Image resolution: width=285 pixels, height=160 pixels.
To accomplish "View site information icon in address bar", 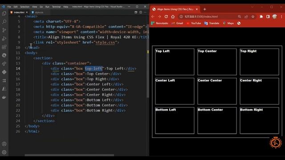I will coord(181,16).
